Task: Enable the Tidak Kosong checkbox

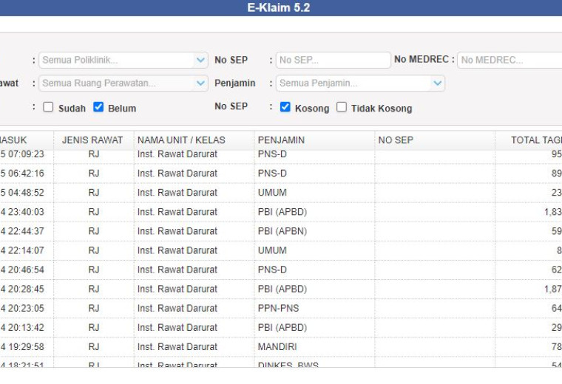Action: click(x=342, y=107)
